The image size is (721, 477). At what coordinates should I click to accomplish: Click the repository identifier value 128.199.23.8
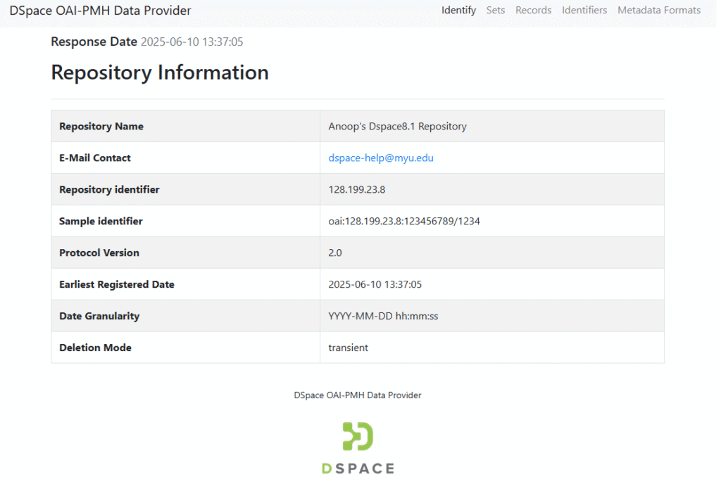(x=357, y=189)
